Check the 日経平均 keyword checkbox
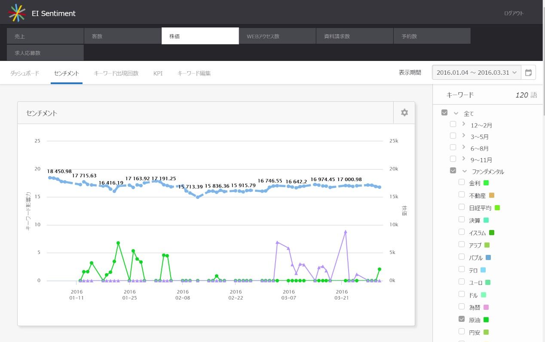545x342 pixels. [x=462, y=207]
